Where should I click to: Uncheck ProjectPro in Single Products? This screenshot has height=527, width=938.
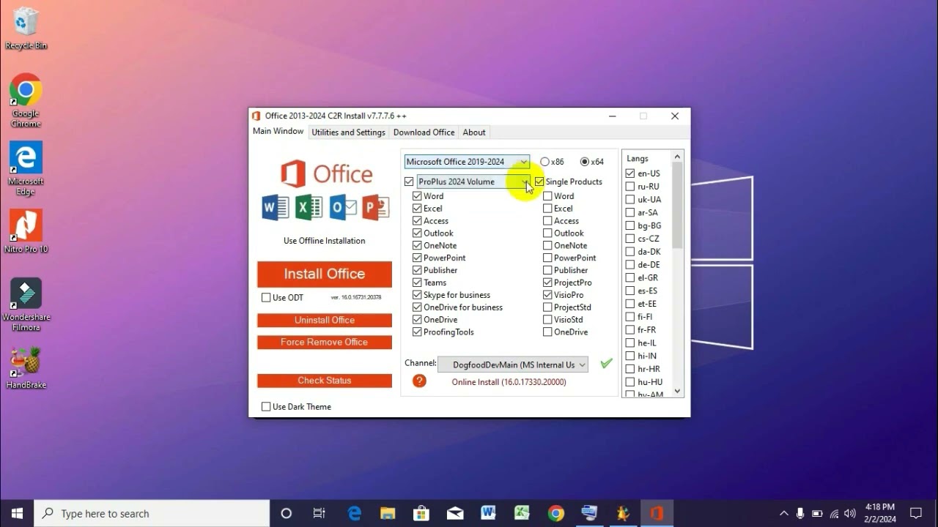[x=547, y=283]
